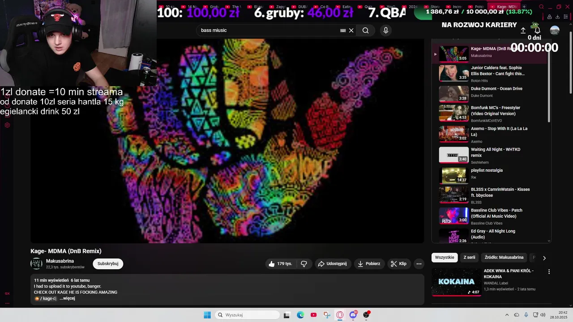Clear the search box with the X icon
The width and height of the screenshot is (573, 322).
coord(351,30)
